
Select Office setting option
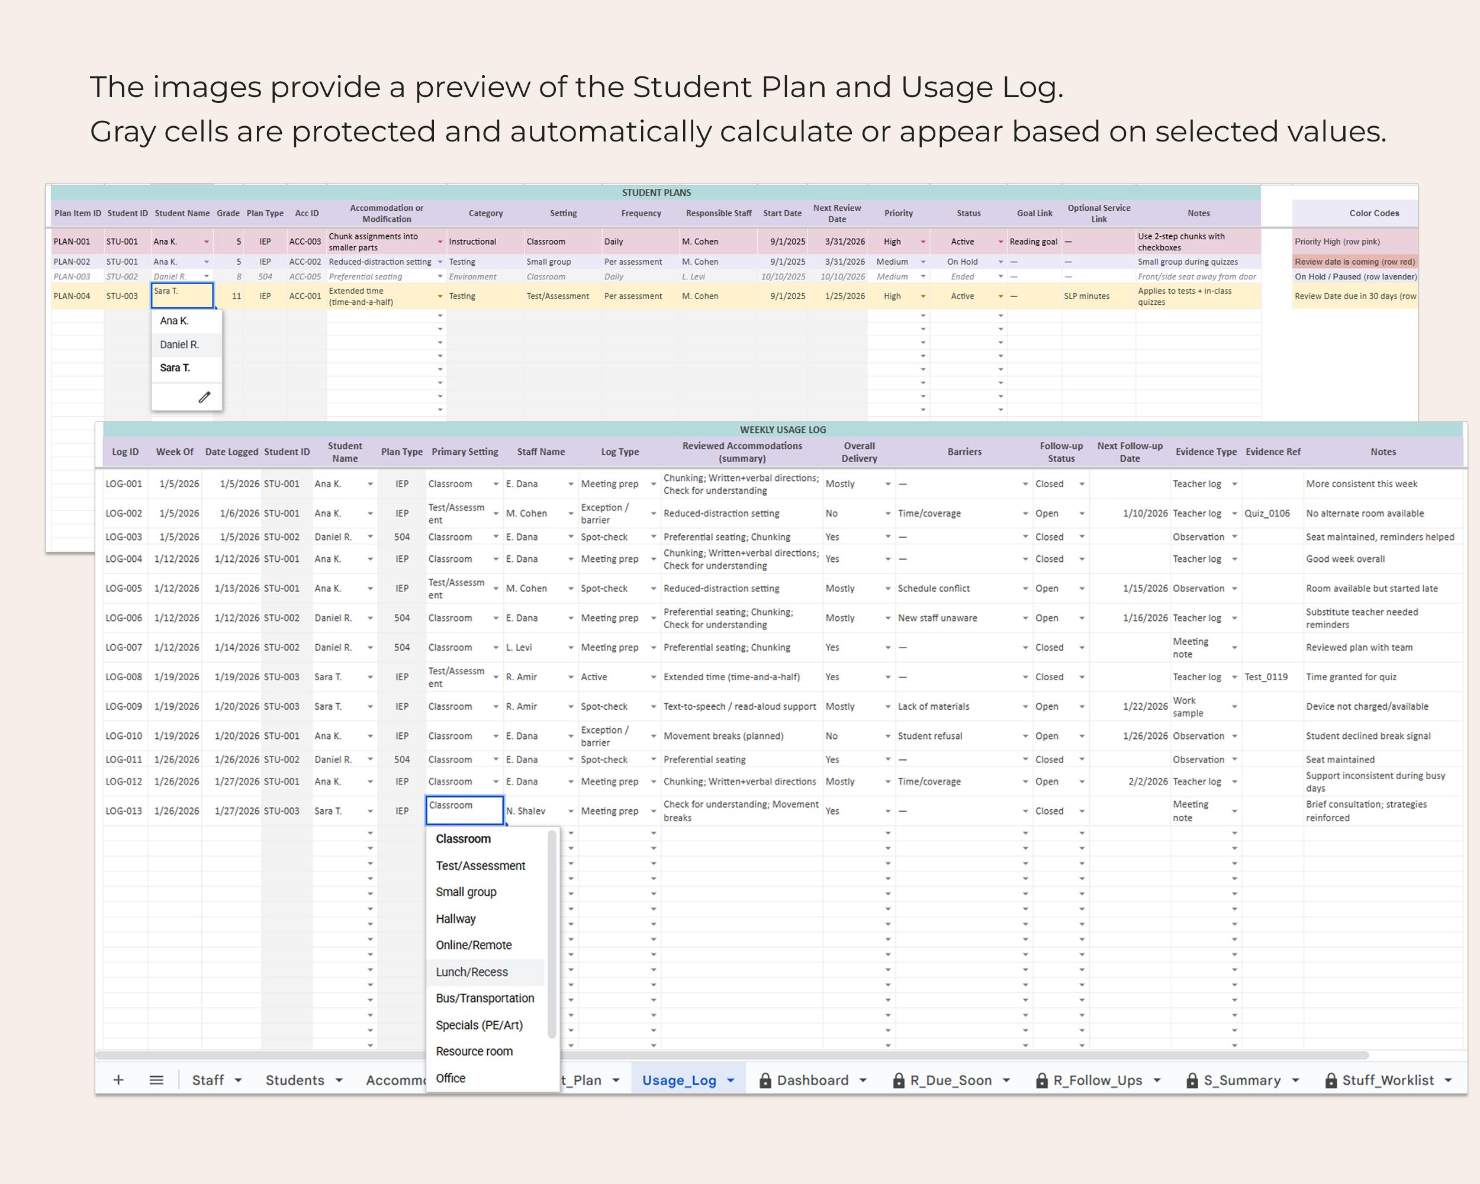[x=486, y=1077]
